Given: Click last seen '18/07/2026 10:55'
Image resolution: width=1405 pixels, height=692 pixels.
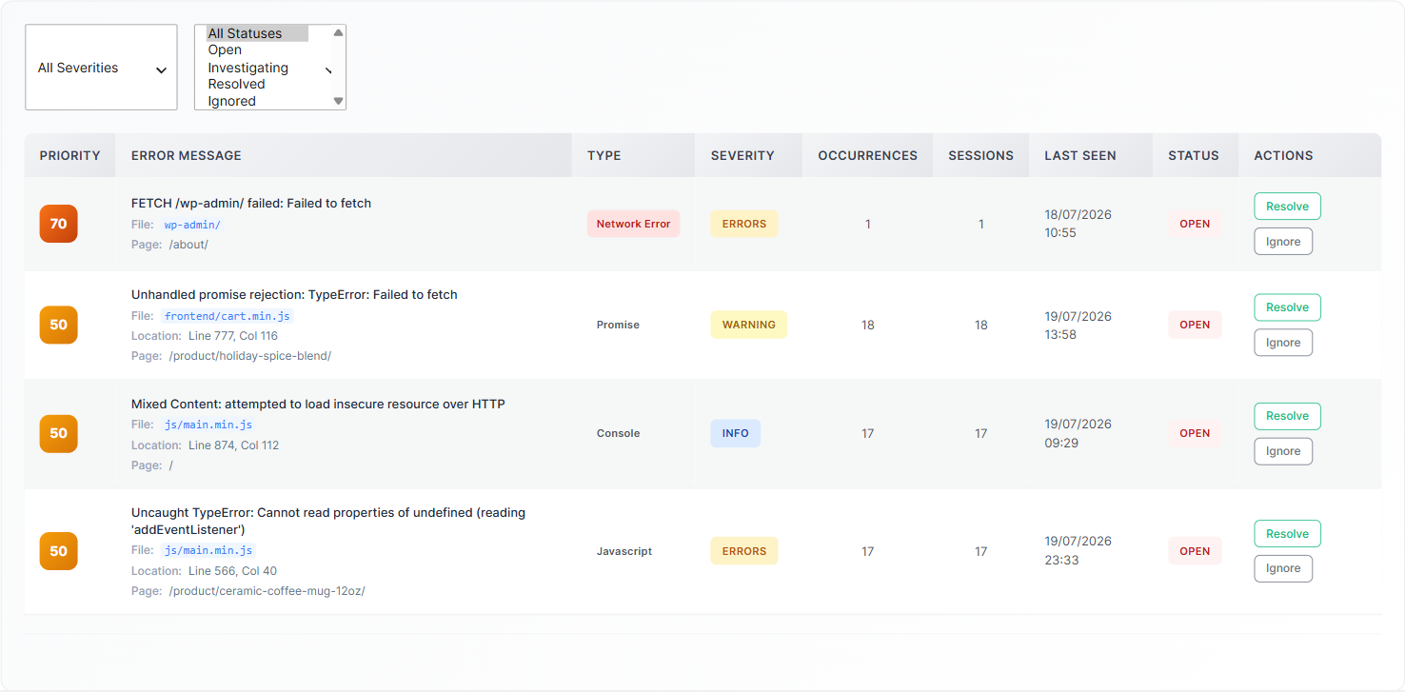Looking at the screenshot, I should (1078, 224).
